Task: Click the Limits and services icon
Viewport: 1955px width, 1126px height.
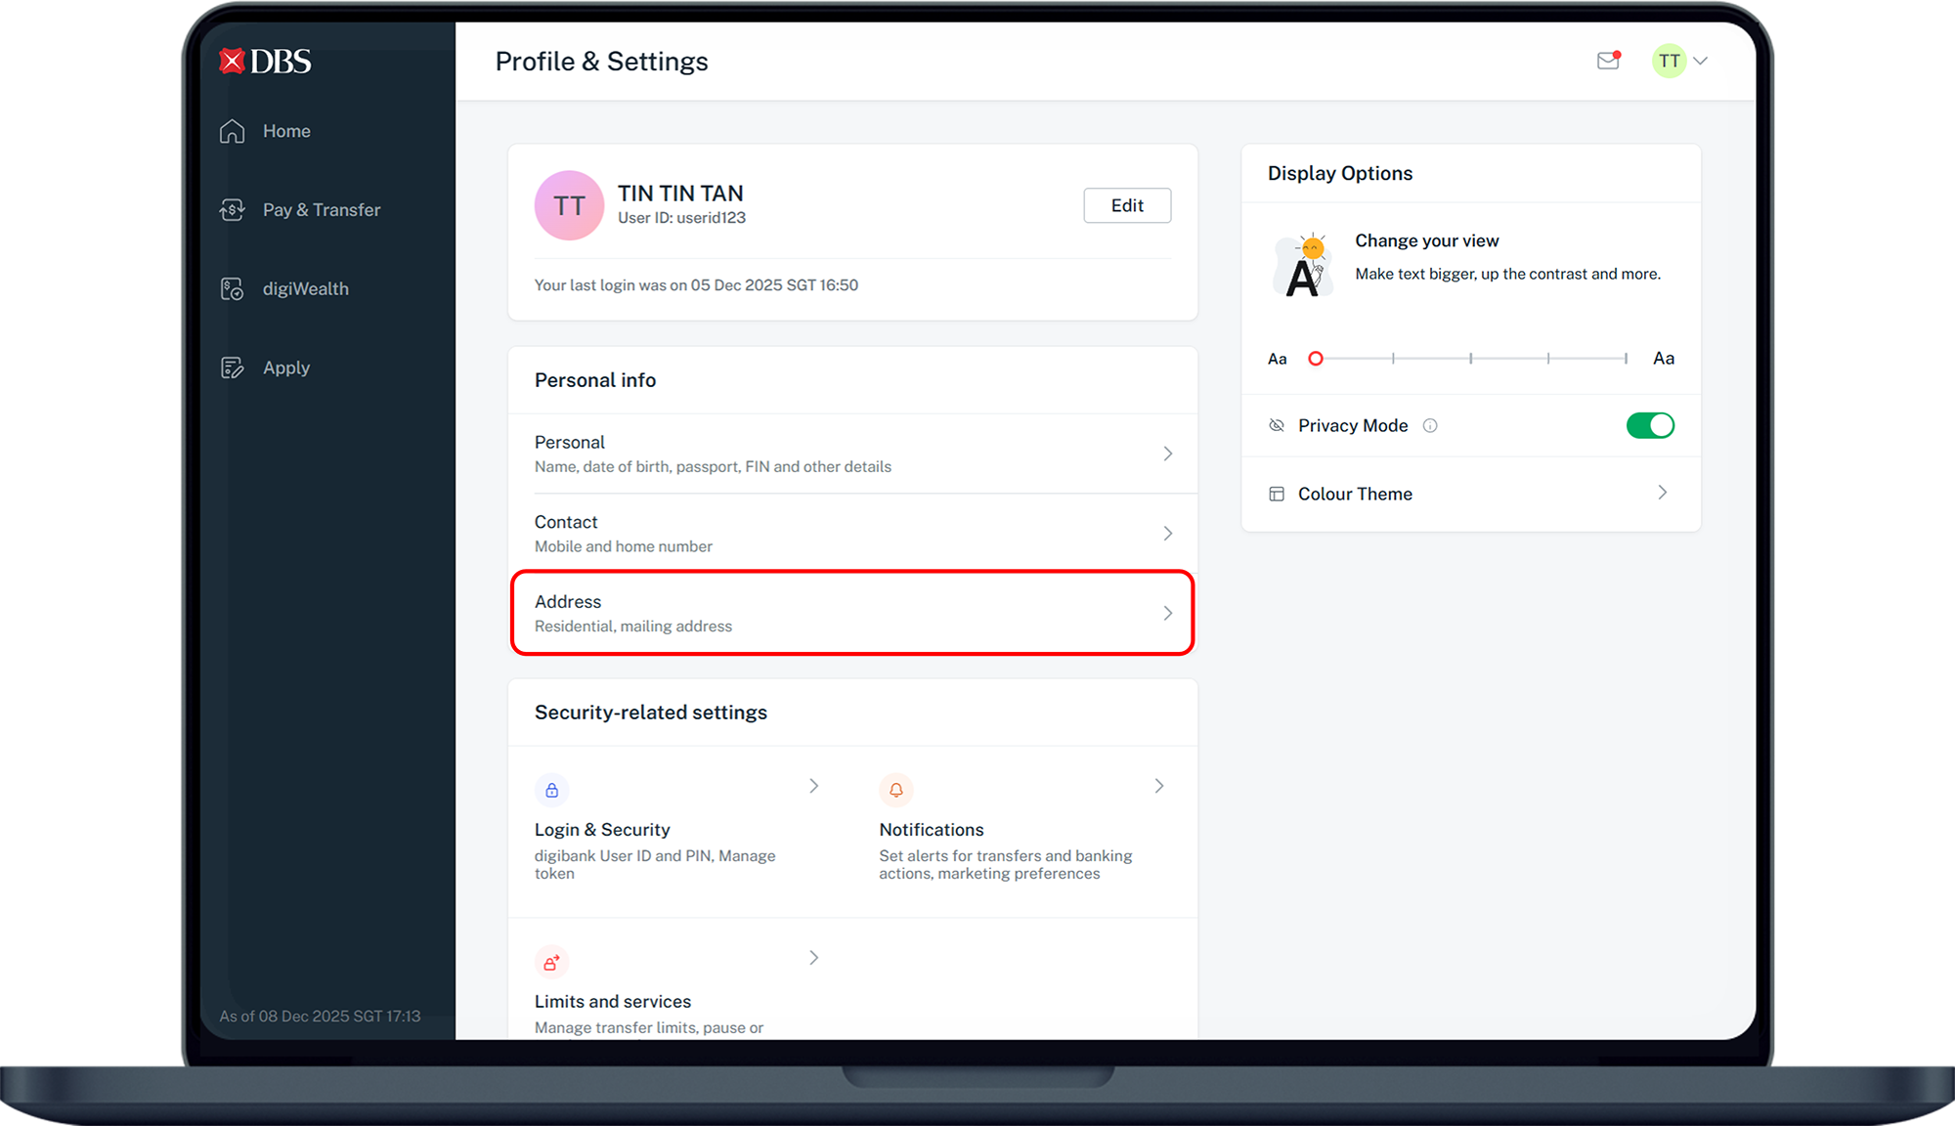Action: click(x=552, y=962)
